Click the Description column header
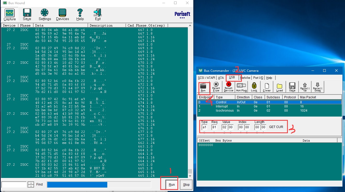345x192 pixels. [x=107, y=25]
